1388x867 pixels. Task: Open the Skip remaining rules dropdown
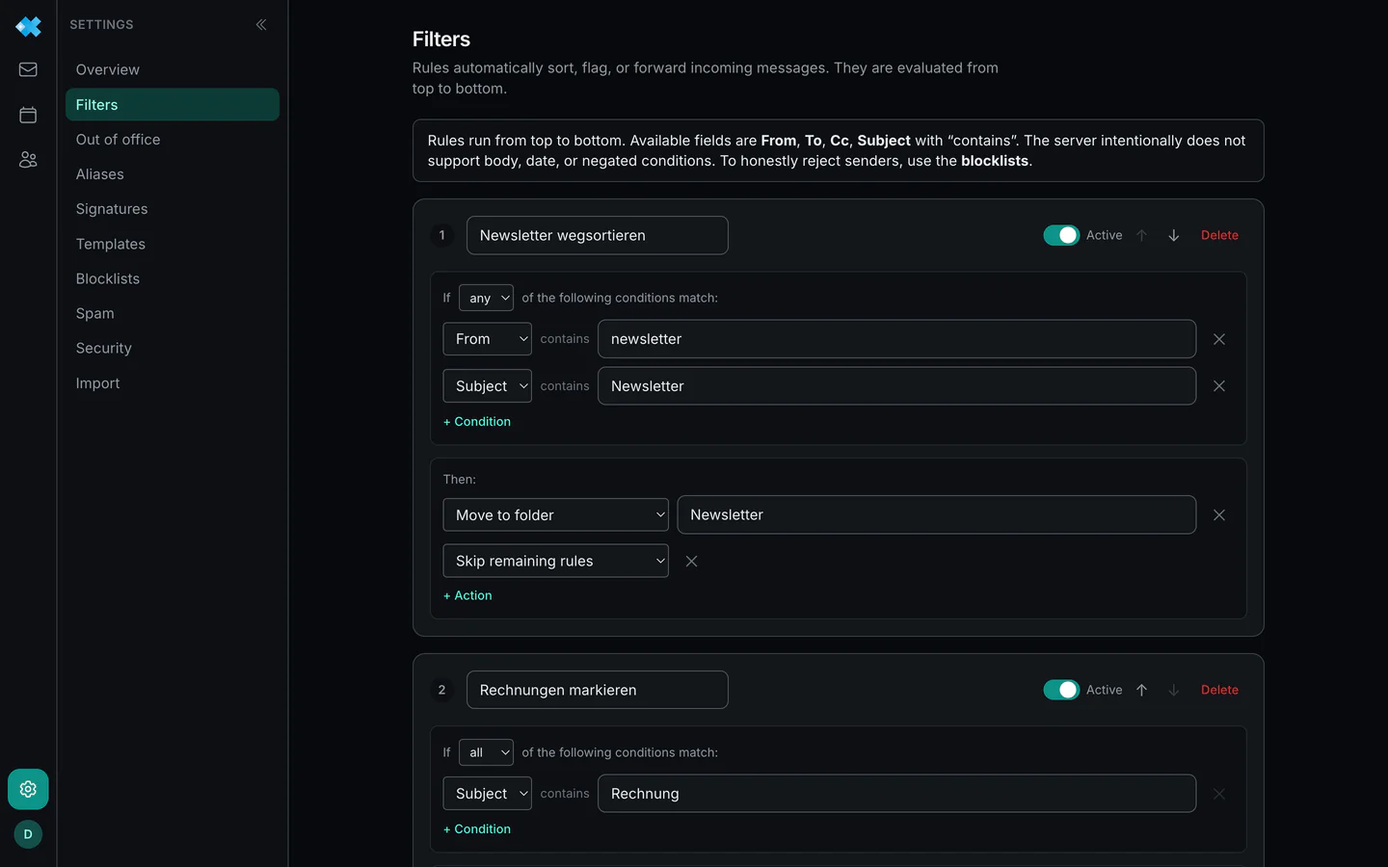[x=555, y=561]
